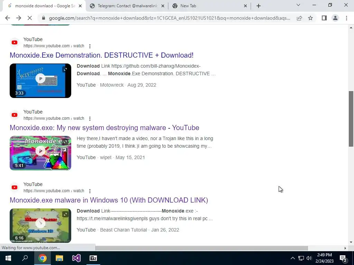Click the scroll right arrow
Screen dimensions: 354x265
(x=345, y=248)
